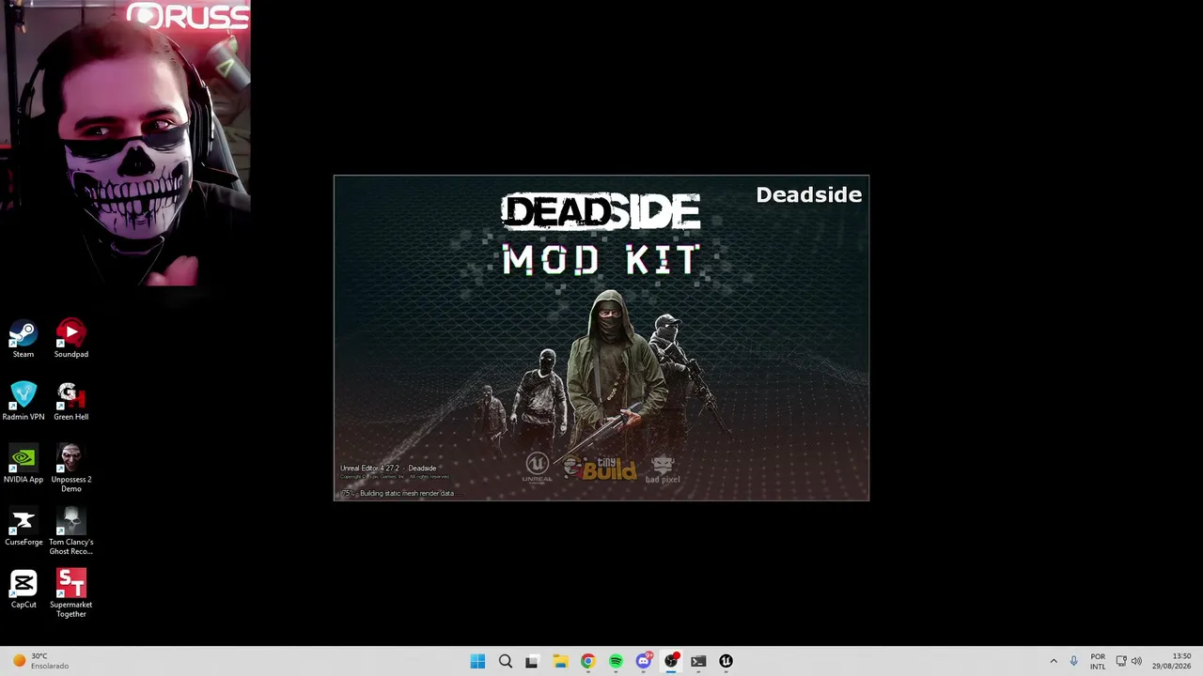1203x676 pixels.
Task: Open File Explorer from the taskbar
Action: click(x=560, y=661)
